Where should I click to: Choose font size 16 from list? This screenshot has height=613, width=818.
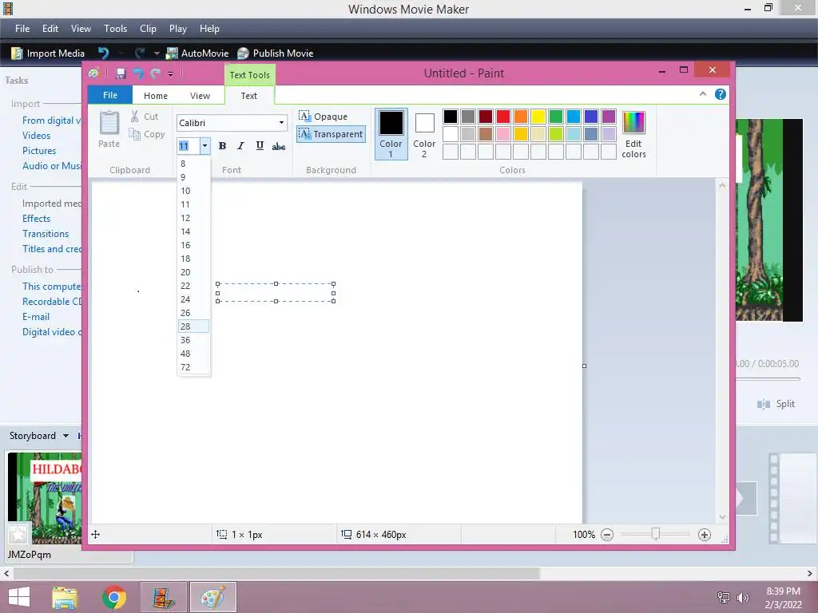coord(193,245)
